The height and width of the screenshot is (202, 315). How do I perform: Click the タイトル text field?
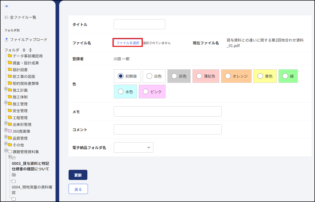pos(140,24)
